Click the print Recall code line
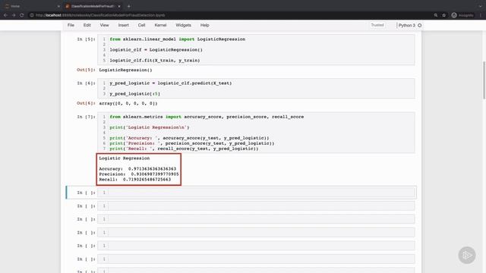 pos(184,149)
